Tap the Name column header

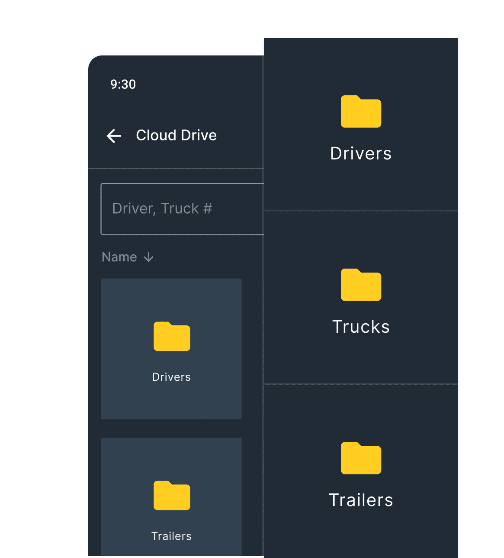click(x=119, y=257)
